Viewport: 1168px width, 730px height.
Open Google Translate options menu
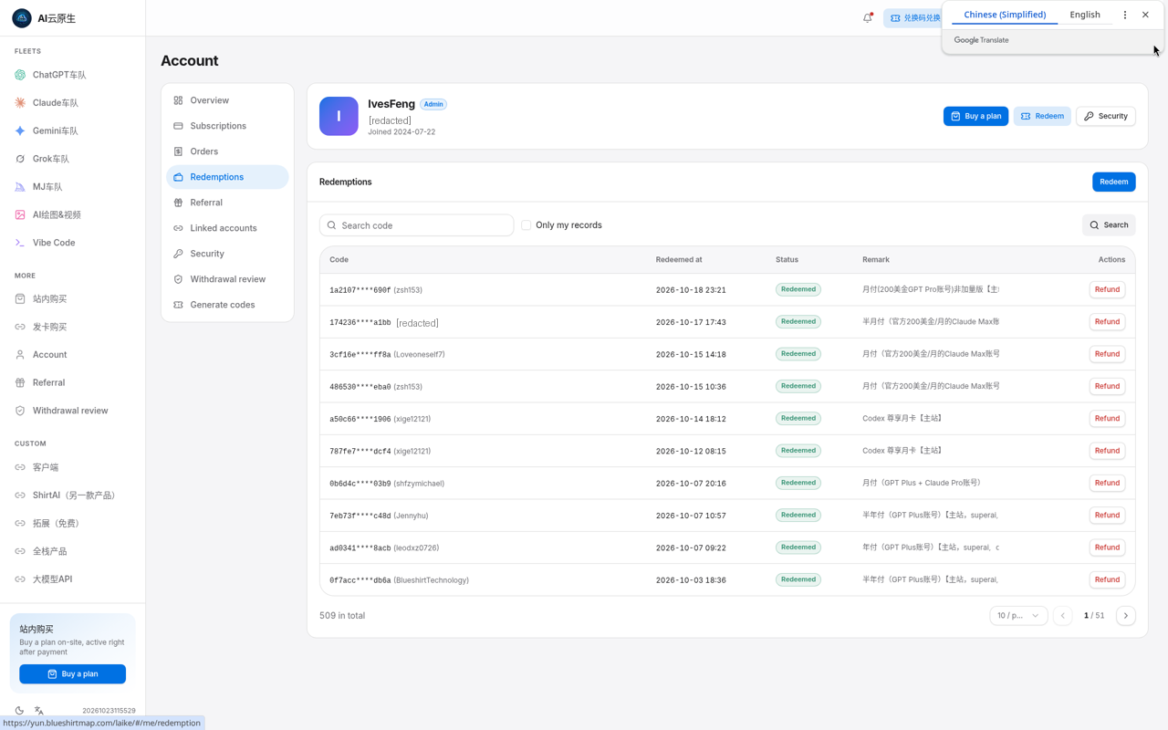coord(1125,15)
